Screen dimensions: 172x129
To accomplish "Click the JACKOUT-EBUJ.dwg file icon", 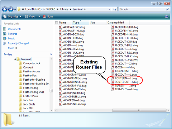I will pos(113,46).
